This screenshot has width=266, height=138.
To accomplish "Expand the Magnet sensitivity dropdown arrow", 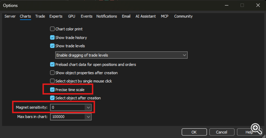I will pos(88,107).
